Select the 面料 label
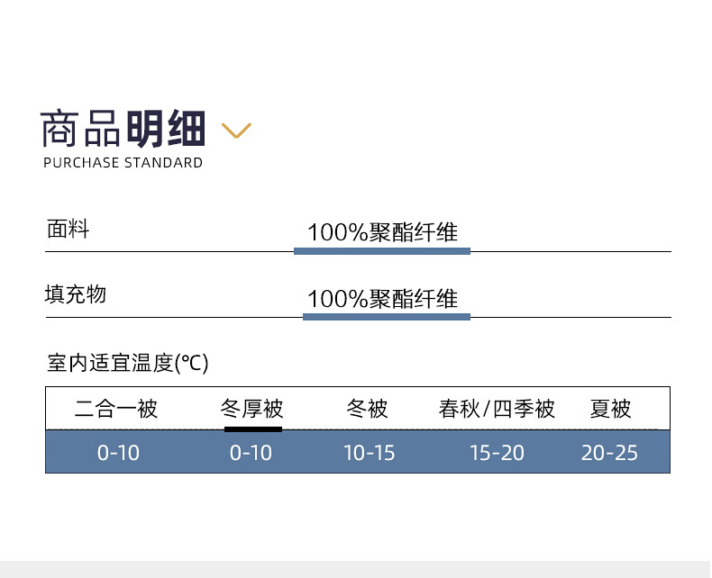 pyautogui.click(x=68, y=229)
